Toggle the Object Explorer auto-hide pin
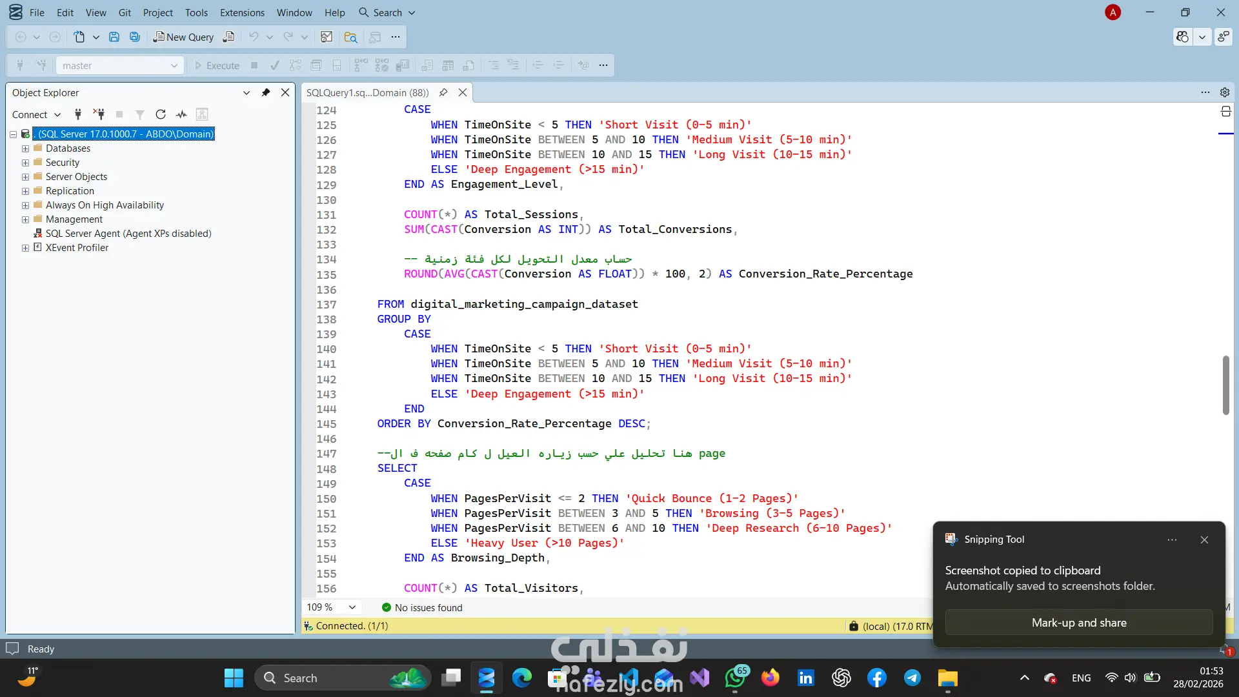The width and height of the screenshot is (1239, 697). (265, 92)
